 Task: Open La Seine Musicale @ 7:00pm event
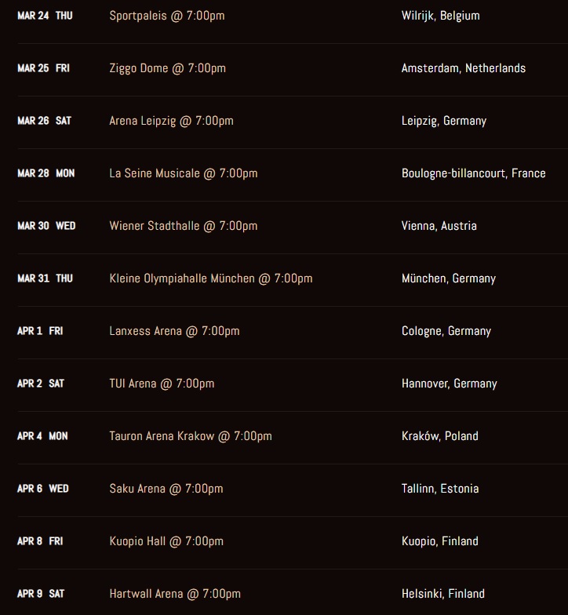(184, 173)
